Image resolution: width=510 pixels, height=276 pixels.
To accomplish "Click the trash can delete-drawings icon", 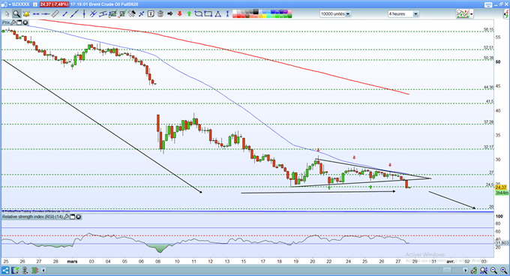I will point(160,13).
